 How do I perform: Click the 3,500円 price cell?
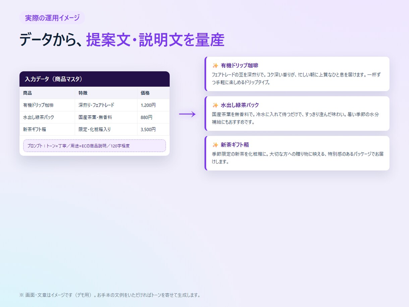pos(153,129)
